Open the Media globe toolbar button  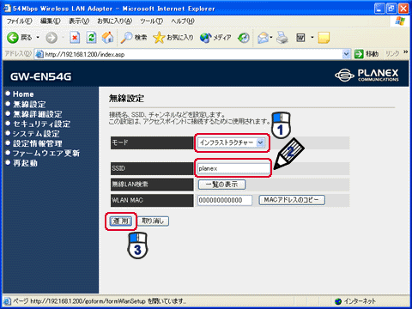[x=205, y=38]
